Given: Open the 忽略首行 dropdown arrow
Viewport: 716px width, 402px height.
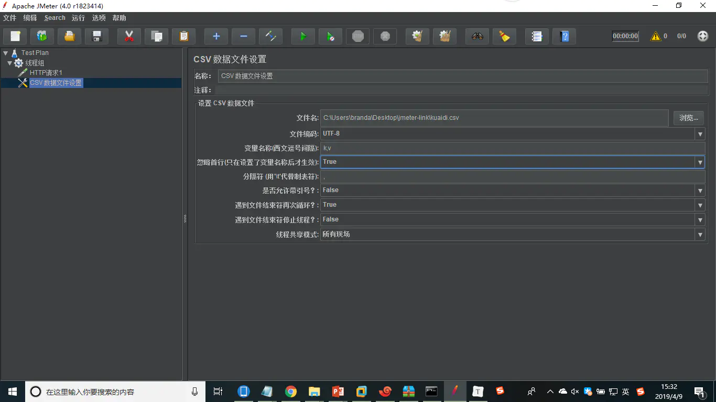Looking at the screenshot, I should point(700,162).
